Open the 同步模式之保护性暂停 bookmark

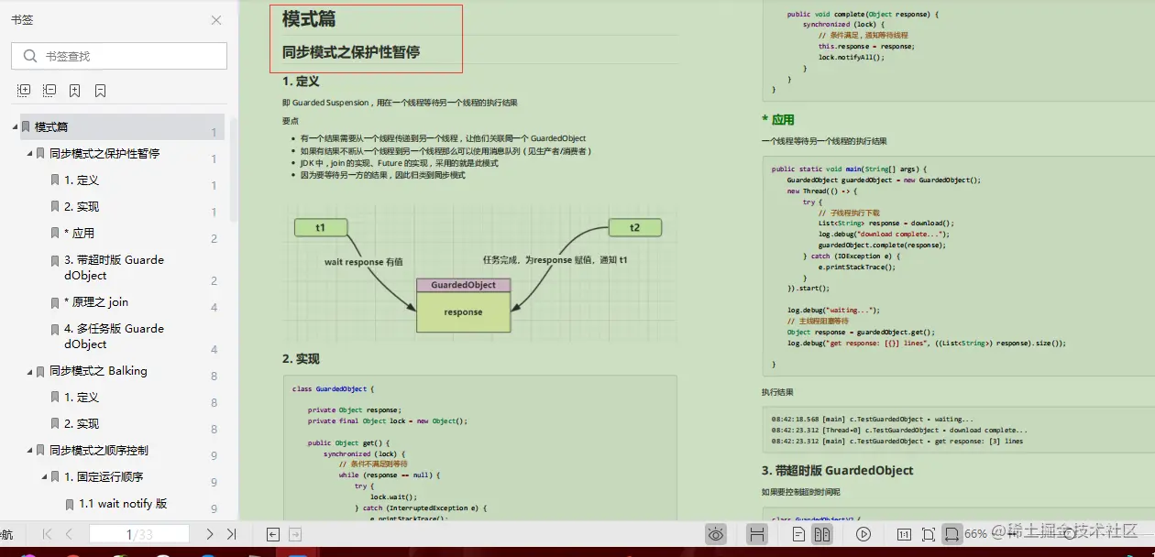point(104,153)
